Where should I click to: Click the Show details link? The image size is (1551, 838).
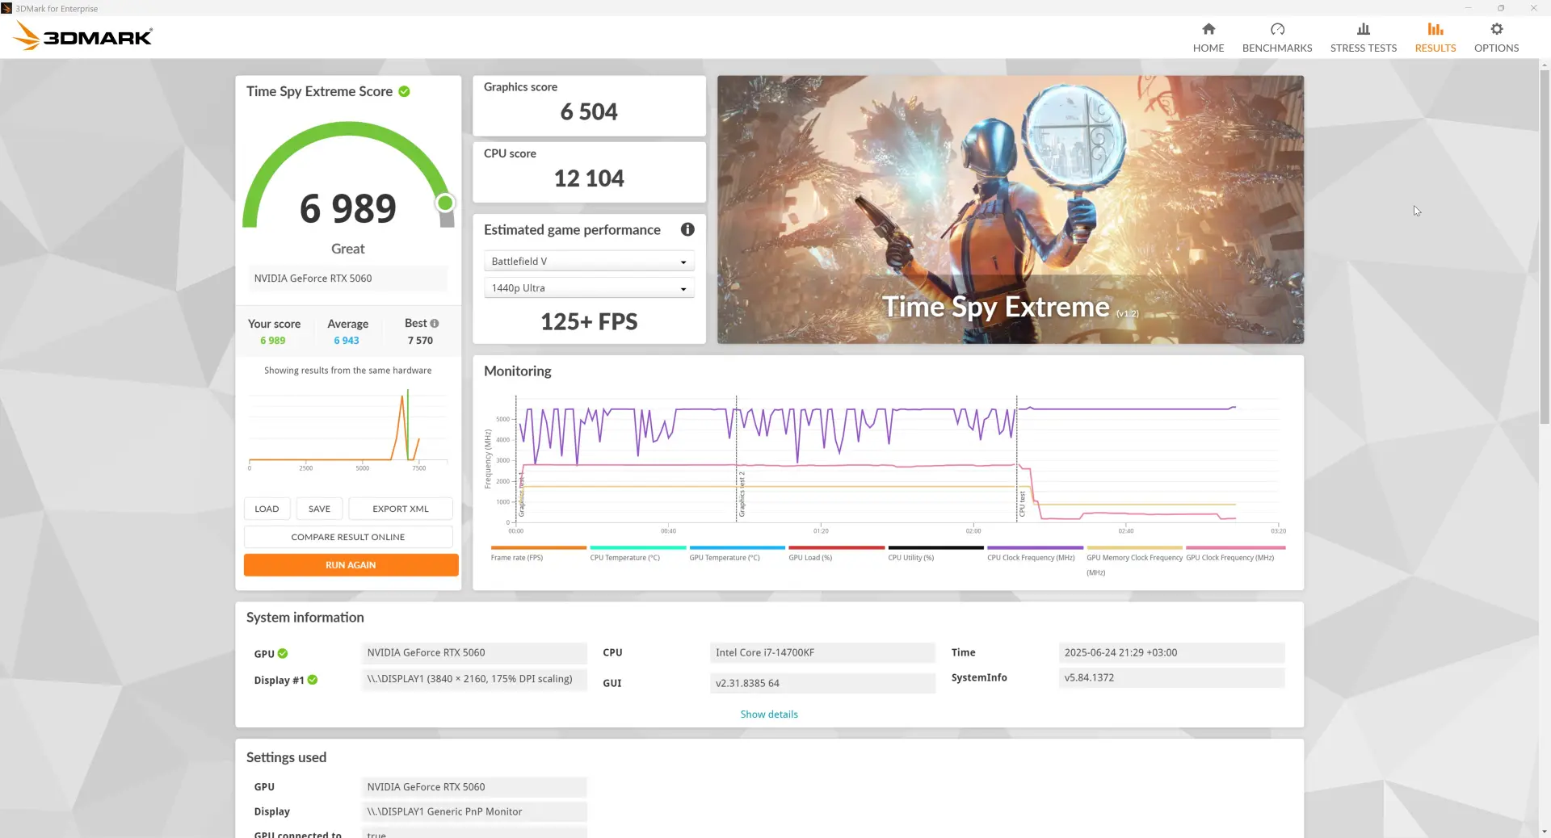[769, 714]
